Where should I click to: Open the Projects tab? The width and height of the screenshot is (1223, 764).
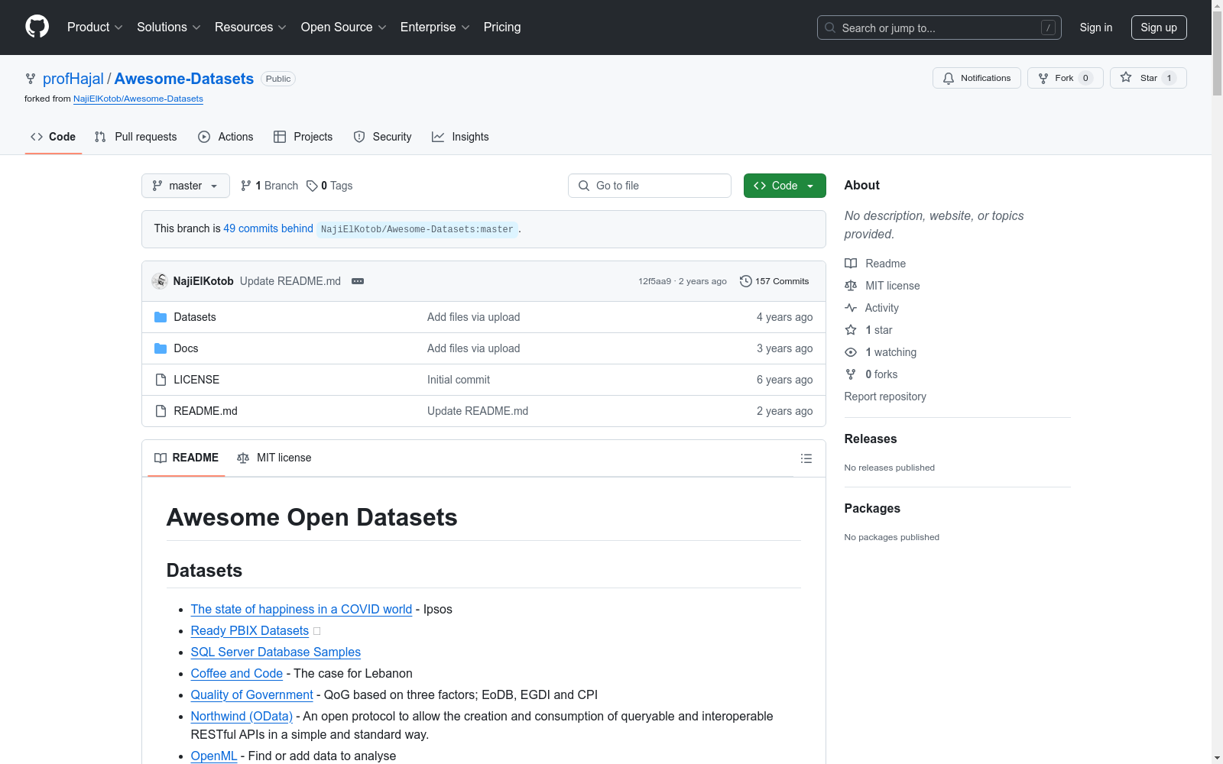point(303,137)
